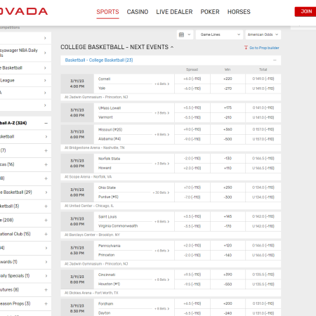Open the Daily Specials (1) sidebar item
The image size is (316, 316).
[25, 276]
